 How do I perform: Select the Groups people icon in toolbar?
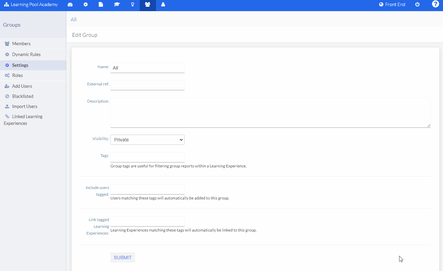148,5
